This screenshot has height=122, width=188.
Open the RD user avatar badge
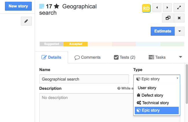click(x=146, y=8)
